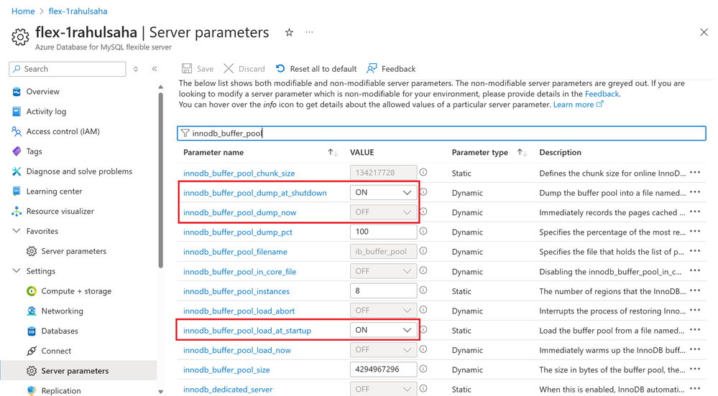Click info icon for innodb_buffer_pool_dump_now
Viewport: 718px width, 396px height.
(423, 212)
